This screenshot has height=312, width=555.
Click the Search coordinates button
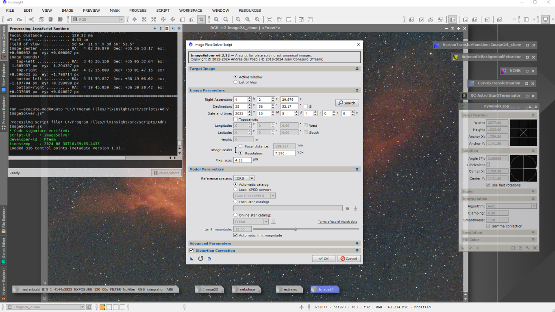click(x=347, y=103)
